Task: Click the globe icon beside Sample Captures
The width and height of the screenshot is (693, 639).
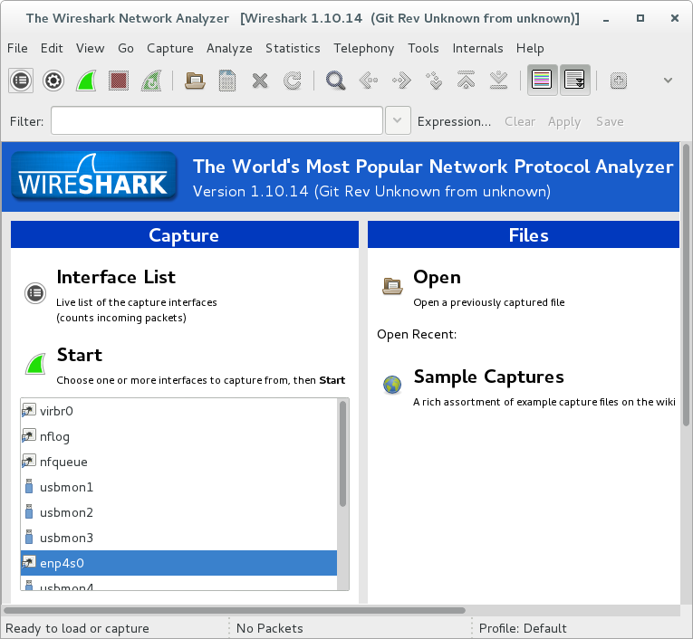Action: click(x=392, y=385)
